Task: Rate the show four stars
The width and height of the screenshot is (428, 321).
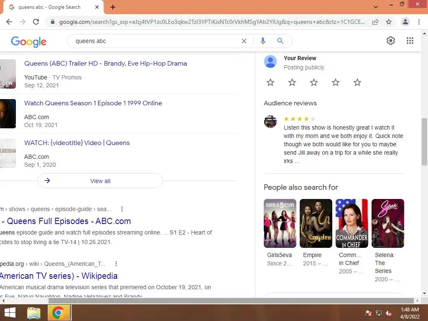Action: (x=336, y=82)
